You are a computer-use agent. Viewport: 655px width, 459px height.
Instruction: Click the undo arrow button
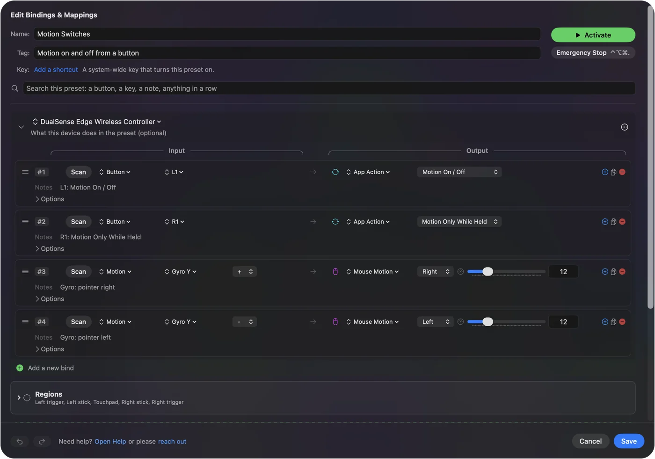coord(20,442)
